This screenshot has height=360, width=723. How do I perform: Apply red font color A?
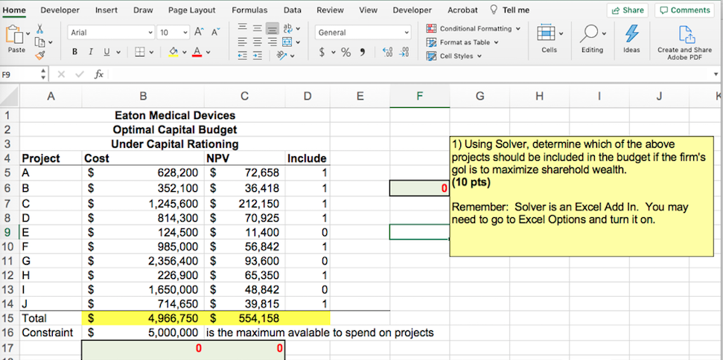point(197,52)
